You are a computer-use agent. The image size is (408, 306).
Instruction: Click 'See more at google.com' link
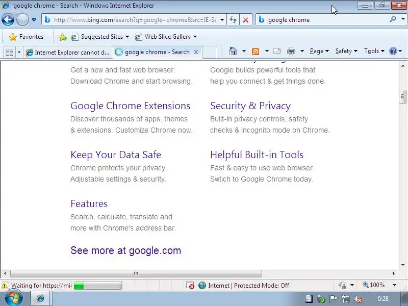[125, 250]
